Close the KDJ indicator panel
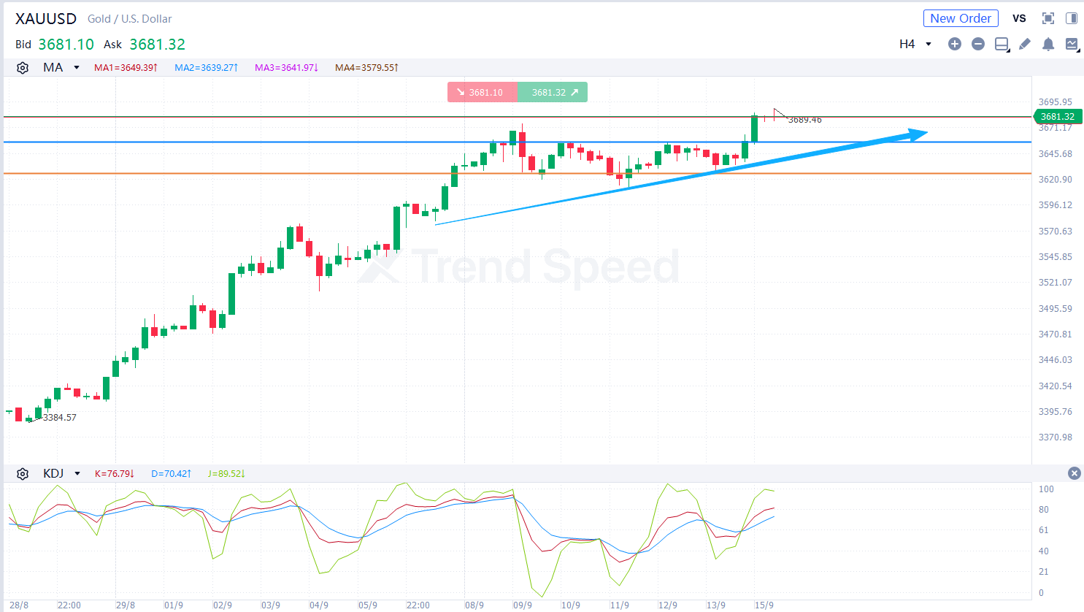This screenshot has width=1084, height=612. 1074,473
